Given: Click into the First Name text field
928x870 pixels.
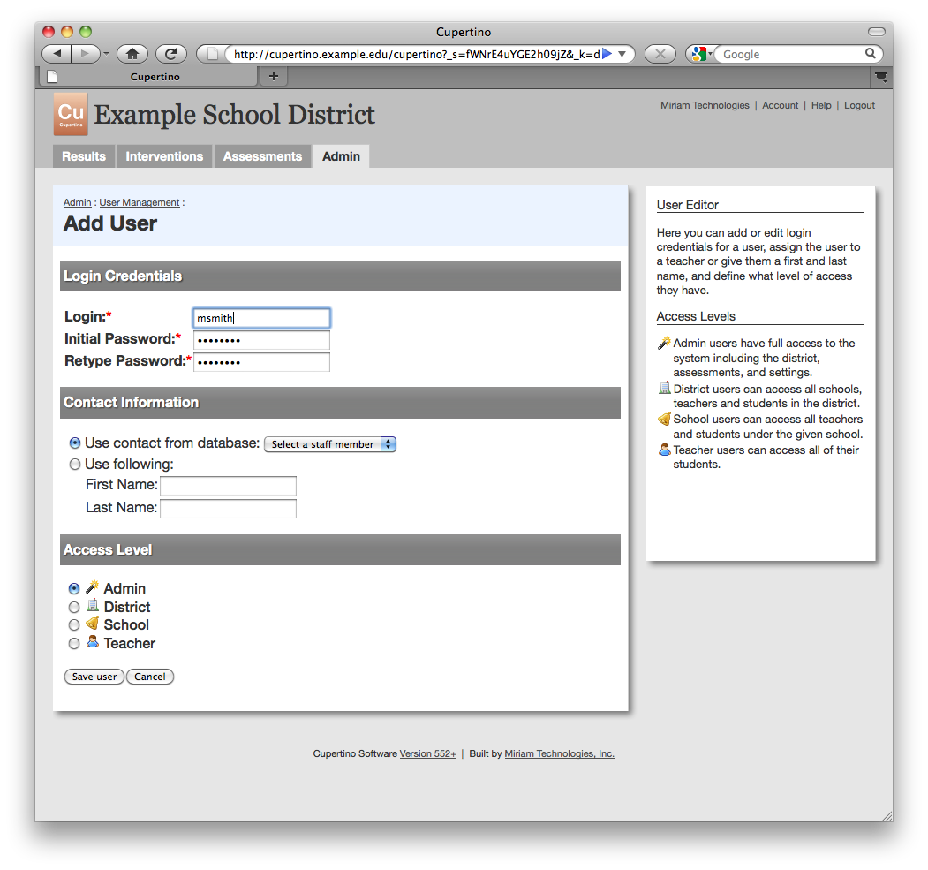Looking at the screenshot, I should coord(228,486).
